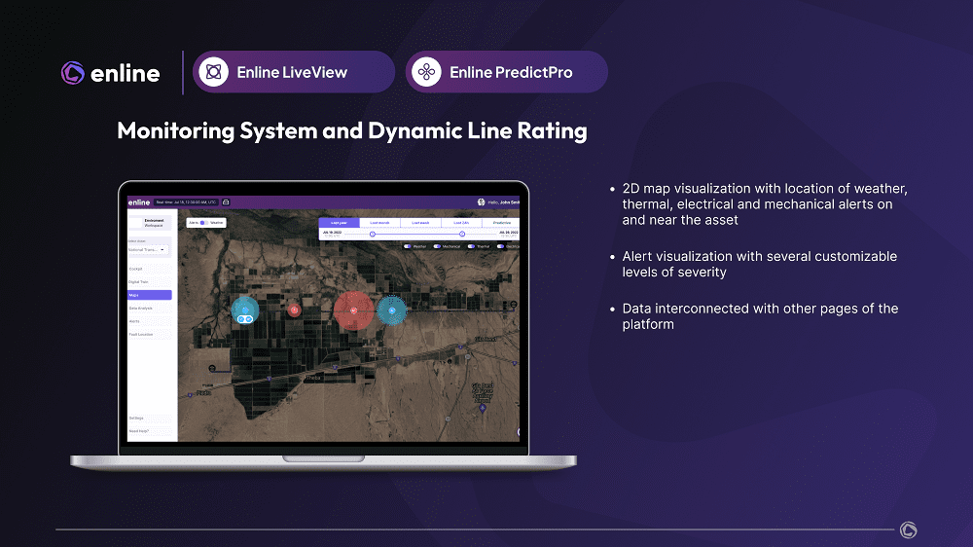Open Fault Location in the sidebar
Viewport: 973px width, 547px height.
pos(150,334)
